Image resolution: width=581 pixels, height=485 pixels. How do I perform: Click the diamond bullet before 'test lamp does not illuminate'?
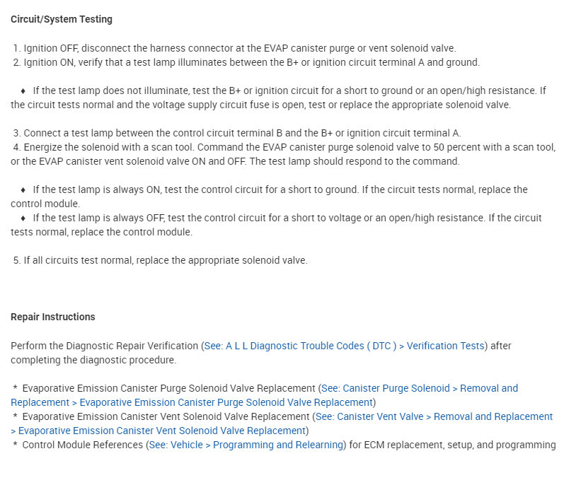(x=23, y=90)
